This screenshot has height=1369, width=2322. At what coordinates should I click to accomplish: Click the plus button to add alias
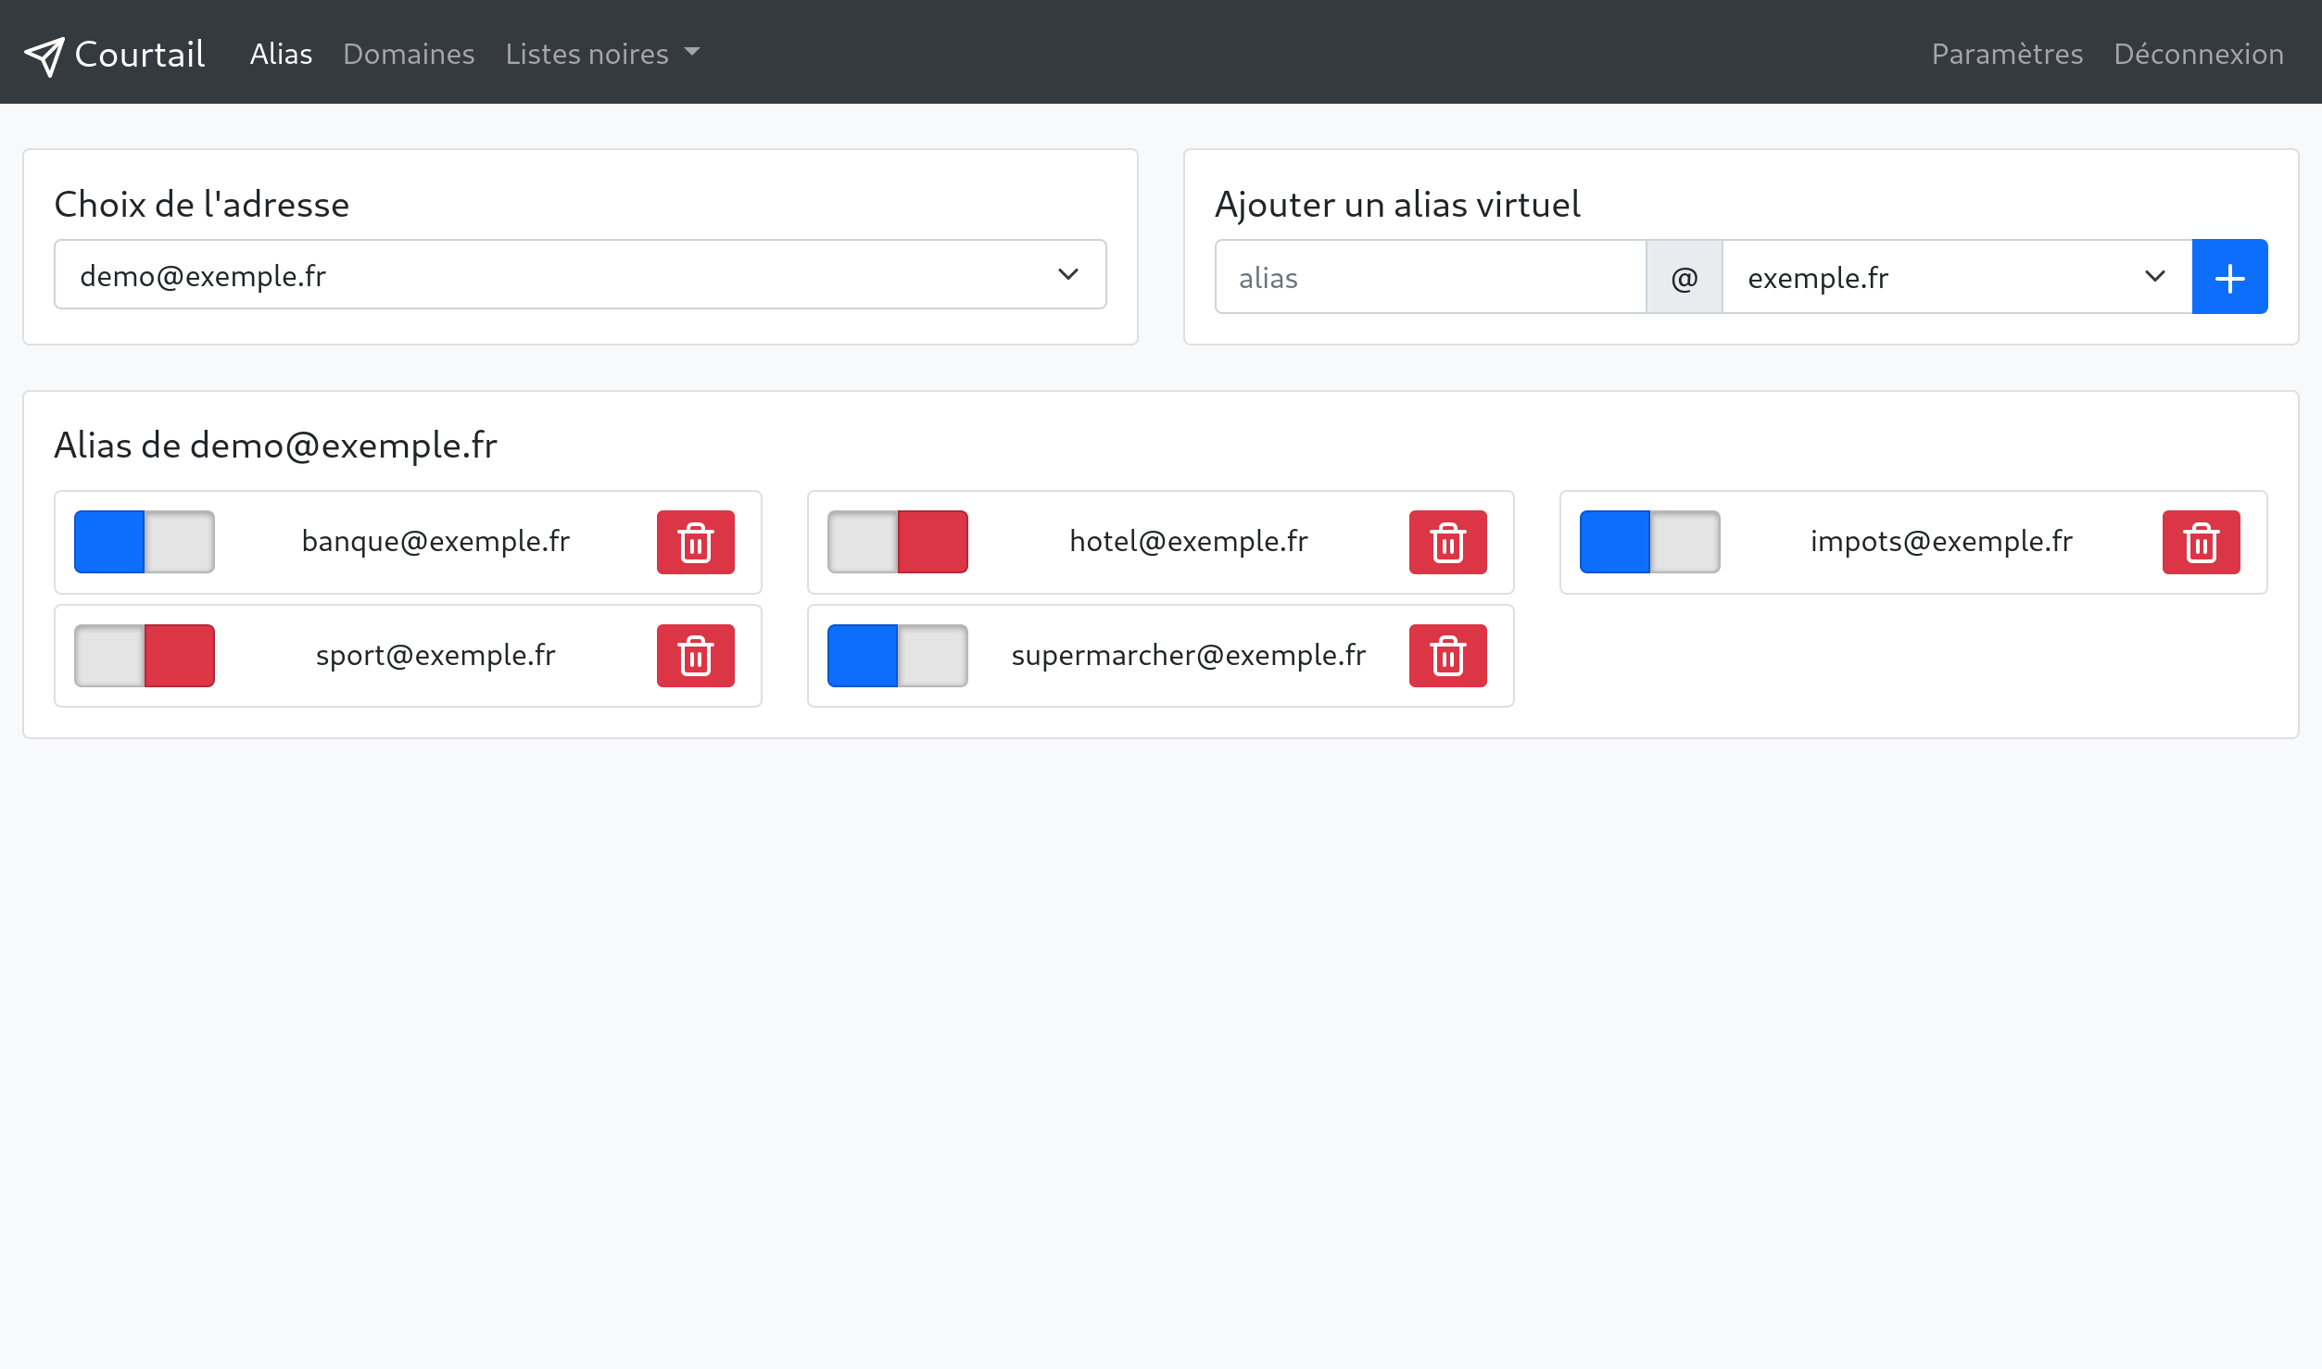(2229, 277)
